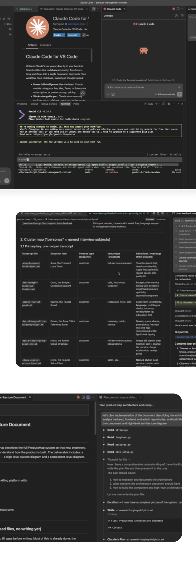Open the Write streamed-forging-dolphin.md step
196x574 pixels.
click(x=130, y=510)
